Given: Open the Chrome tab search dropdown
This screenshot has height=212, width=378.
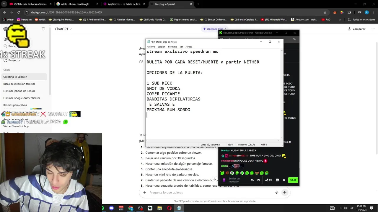Looking at the screenshot, I should coord(4,4).
